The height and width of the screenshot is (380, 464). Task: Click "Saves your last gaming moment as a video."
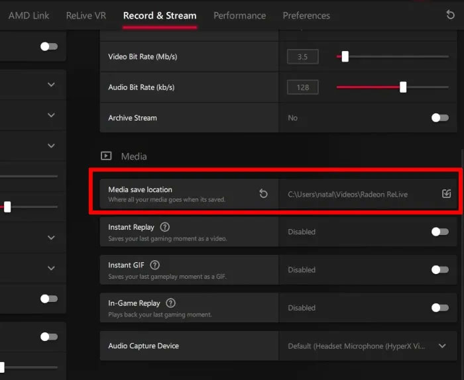point(168,238)
